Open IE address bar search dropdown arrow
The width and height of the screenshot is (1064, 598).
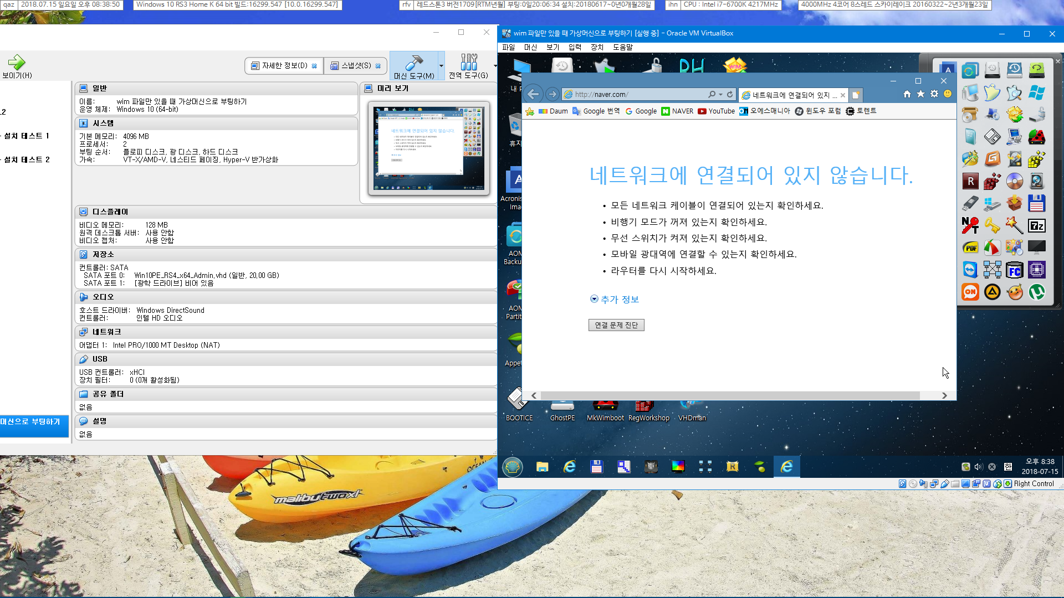[x=720, y=95]
